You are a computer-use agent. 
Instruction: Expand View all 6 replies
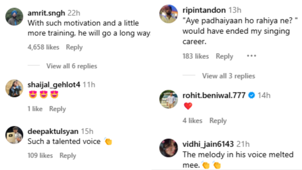[x=72, y=66]
